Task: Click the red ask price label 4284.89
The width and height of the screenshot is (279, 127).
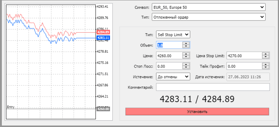Action: (x=103, y=32)
